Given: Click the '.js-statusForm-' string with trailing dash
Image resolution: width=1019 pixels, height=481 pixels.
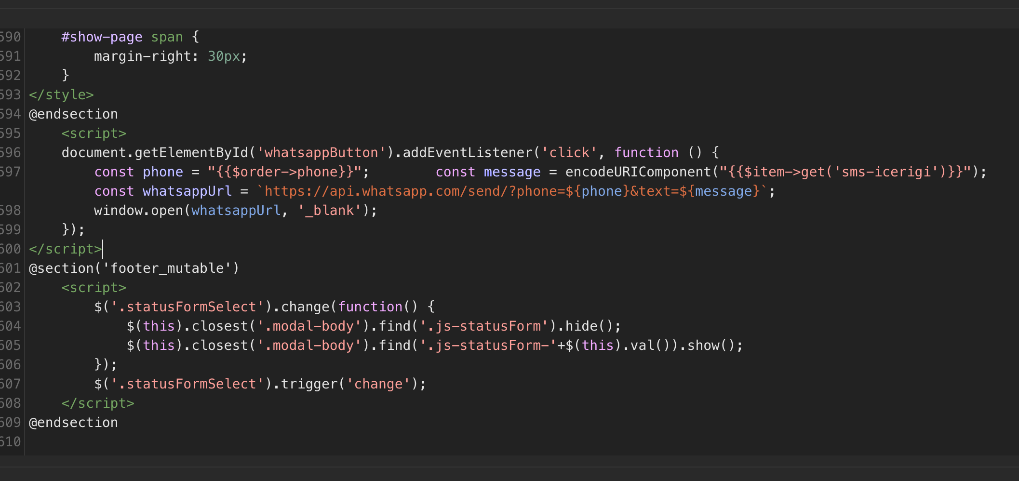Looking at the screenshot, I should coord(488,346).
